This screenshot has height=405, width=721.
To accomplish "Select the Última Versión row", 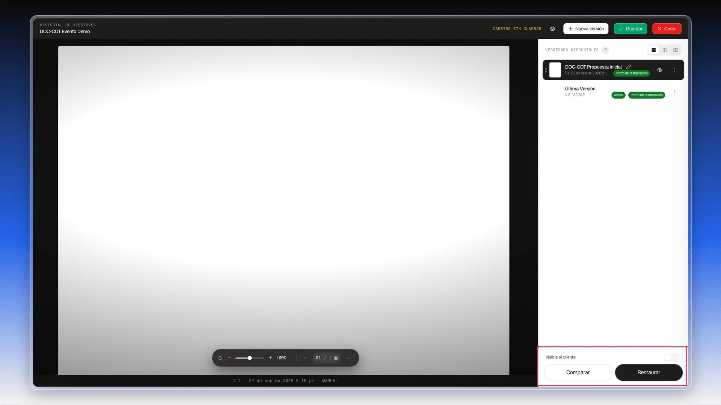I will [613, 92].
